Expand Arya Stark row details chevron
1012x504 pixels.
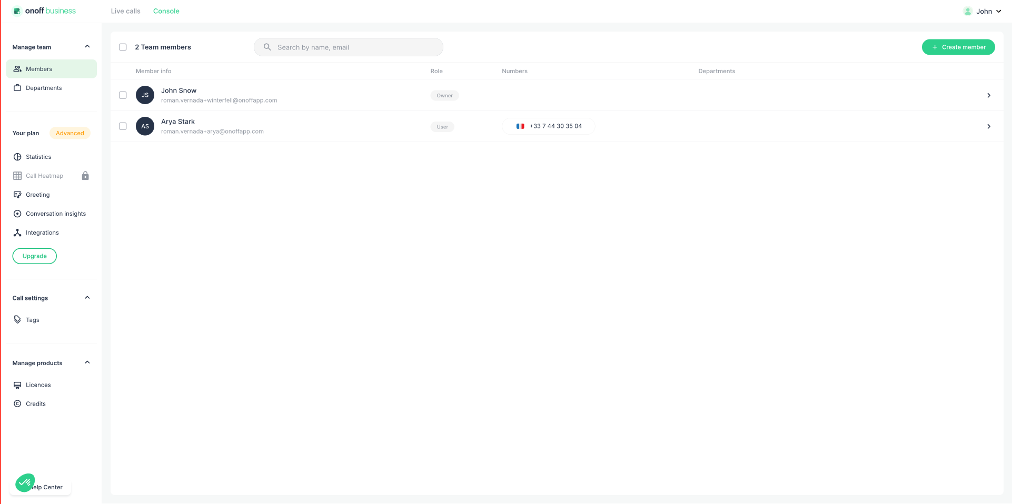[989, 126]
